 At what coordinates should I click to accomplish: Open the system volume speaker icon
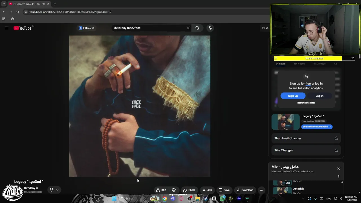340,198
